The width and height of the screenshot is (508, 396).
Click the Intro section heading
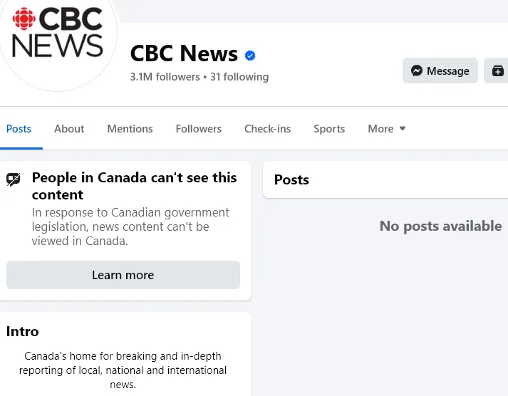tap(23, 331)
